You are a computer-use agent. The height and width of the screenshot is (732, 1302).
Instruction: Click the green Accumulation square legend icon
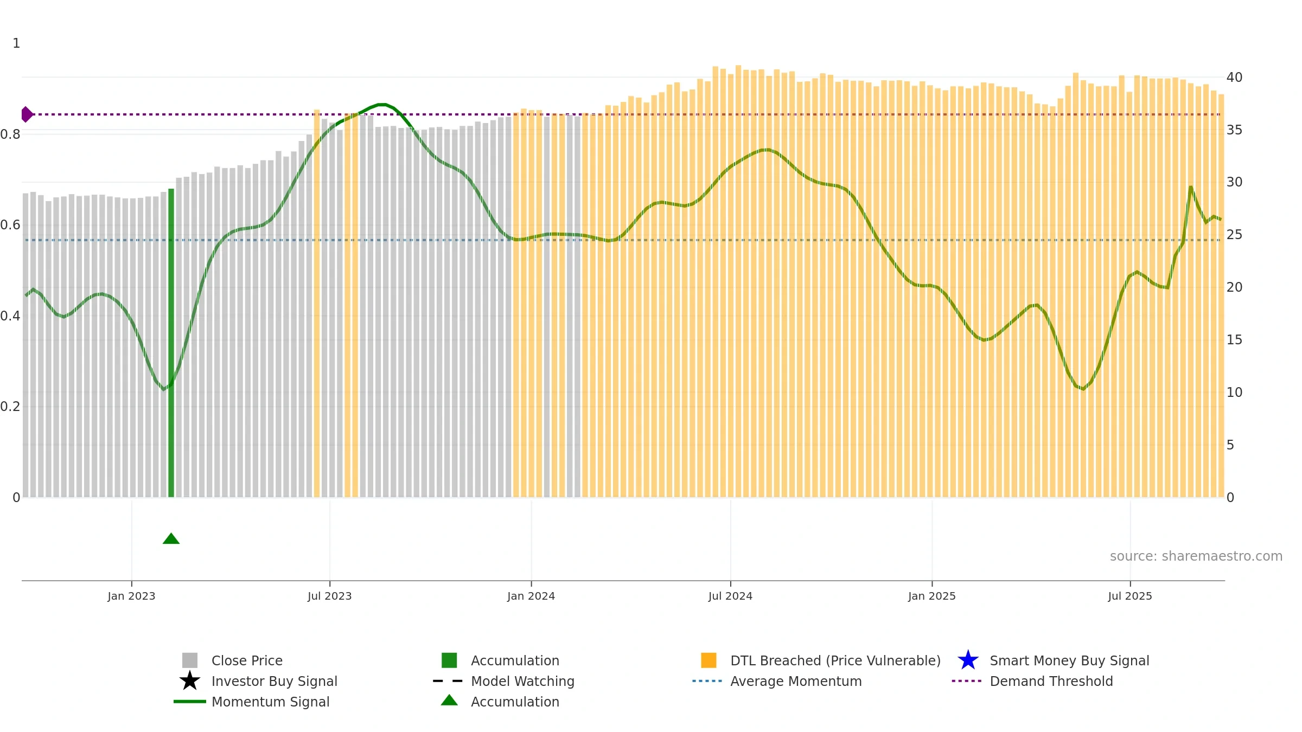coord(449,660)
